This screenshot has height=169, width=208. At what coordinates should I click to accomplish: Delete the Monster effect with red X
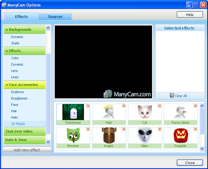pyautogui.click(x=88, y=129)
